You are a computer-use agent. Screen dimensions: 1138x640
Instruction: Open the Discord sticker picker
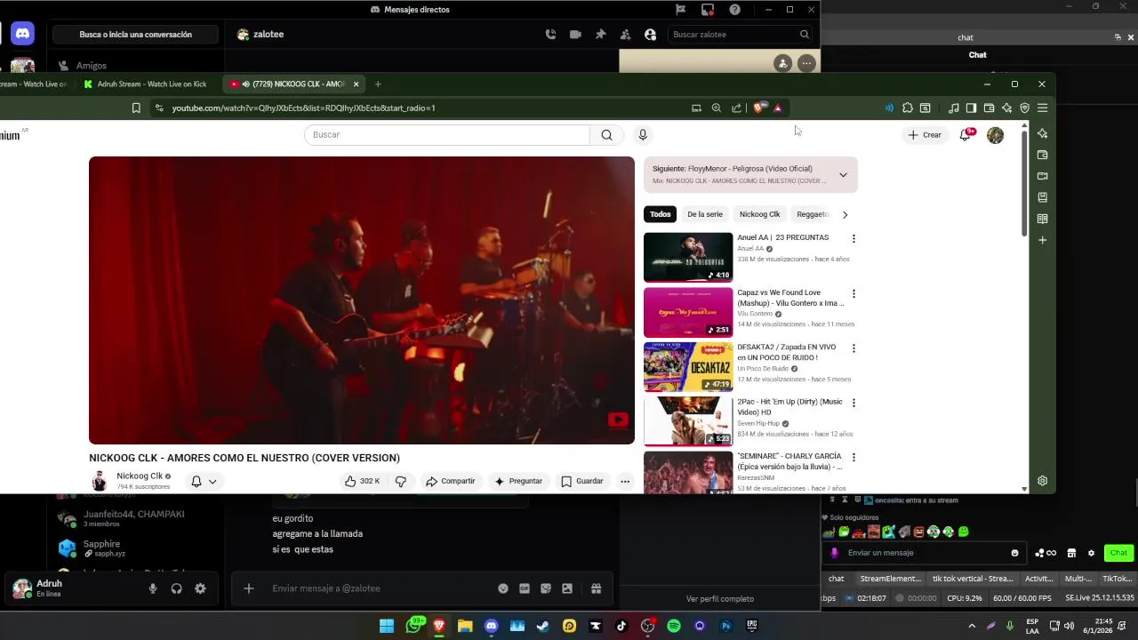(x=546, y=588)
